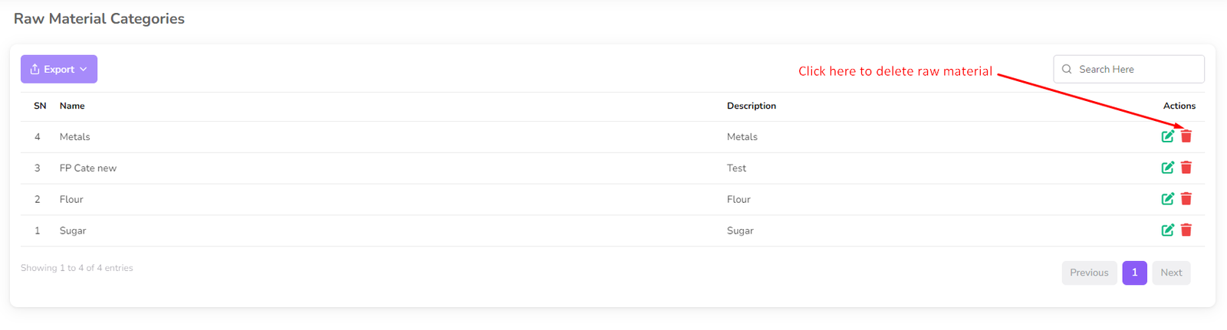Sort by the Description column header
The height and width of the screenshot is (330, 1227).
pos(751,106)
